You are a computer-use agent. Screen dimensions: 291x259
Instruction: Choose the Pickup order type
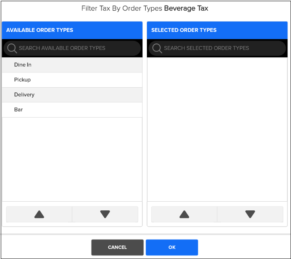(22, 80)
